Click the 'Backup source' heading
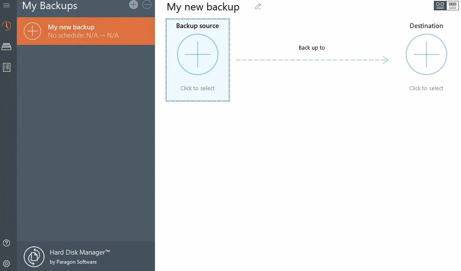This screenshot has width=461, height=271. [x=198, y=26]
